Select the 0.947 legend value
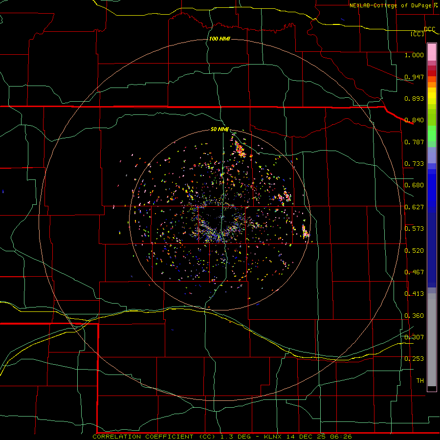The image size is (440, 440). 414,77
